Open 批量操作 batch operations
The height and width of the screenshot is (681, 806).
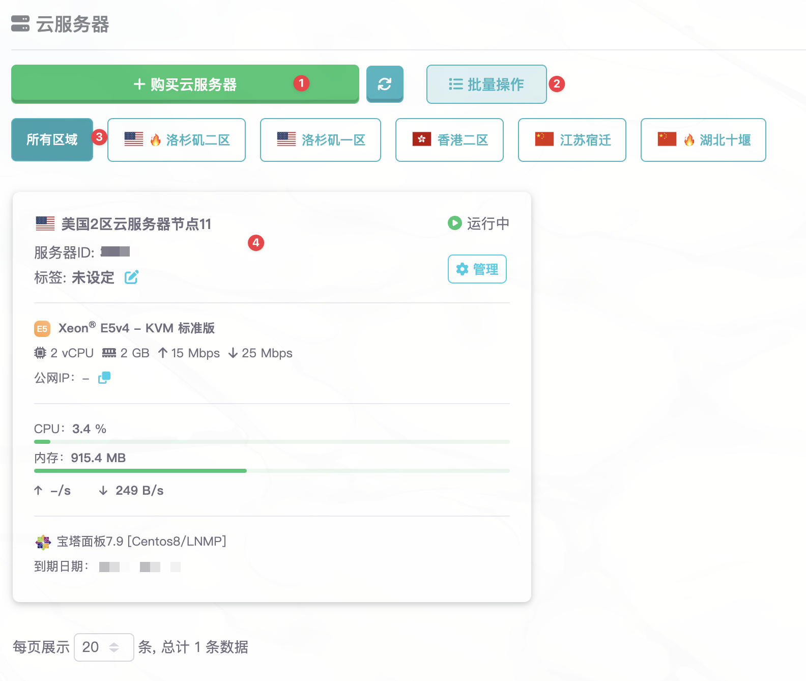point(486,84)
